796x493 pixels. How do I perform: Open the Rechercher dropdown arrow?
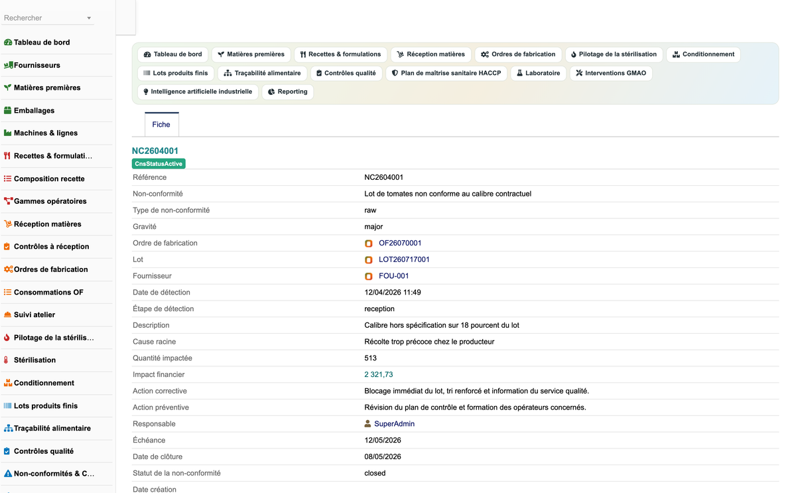coord(89,18)
